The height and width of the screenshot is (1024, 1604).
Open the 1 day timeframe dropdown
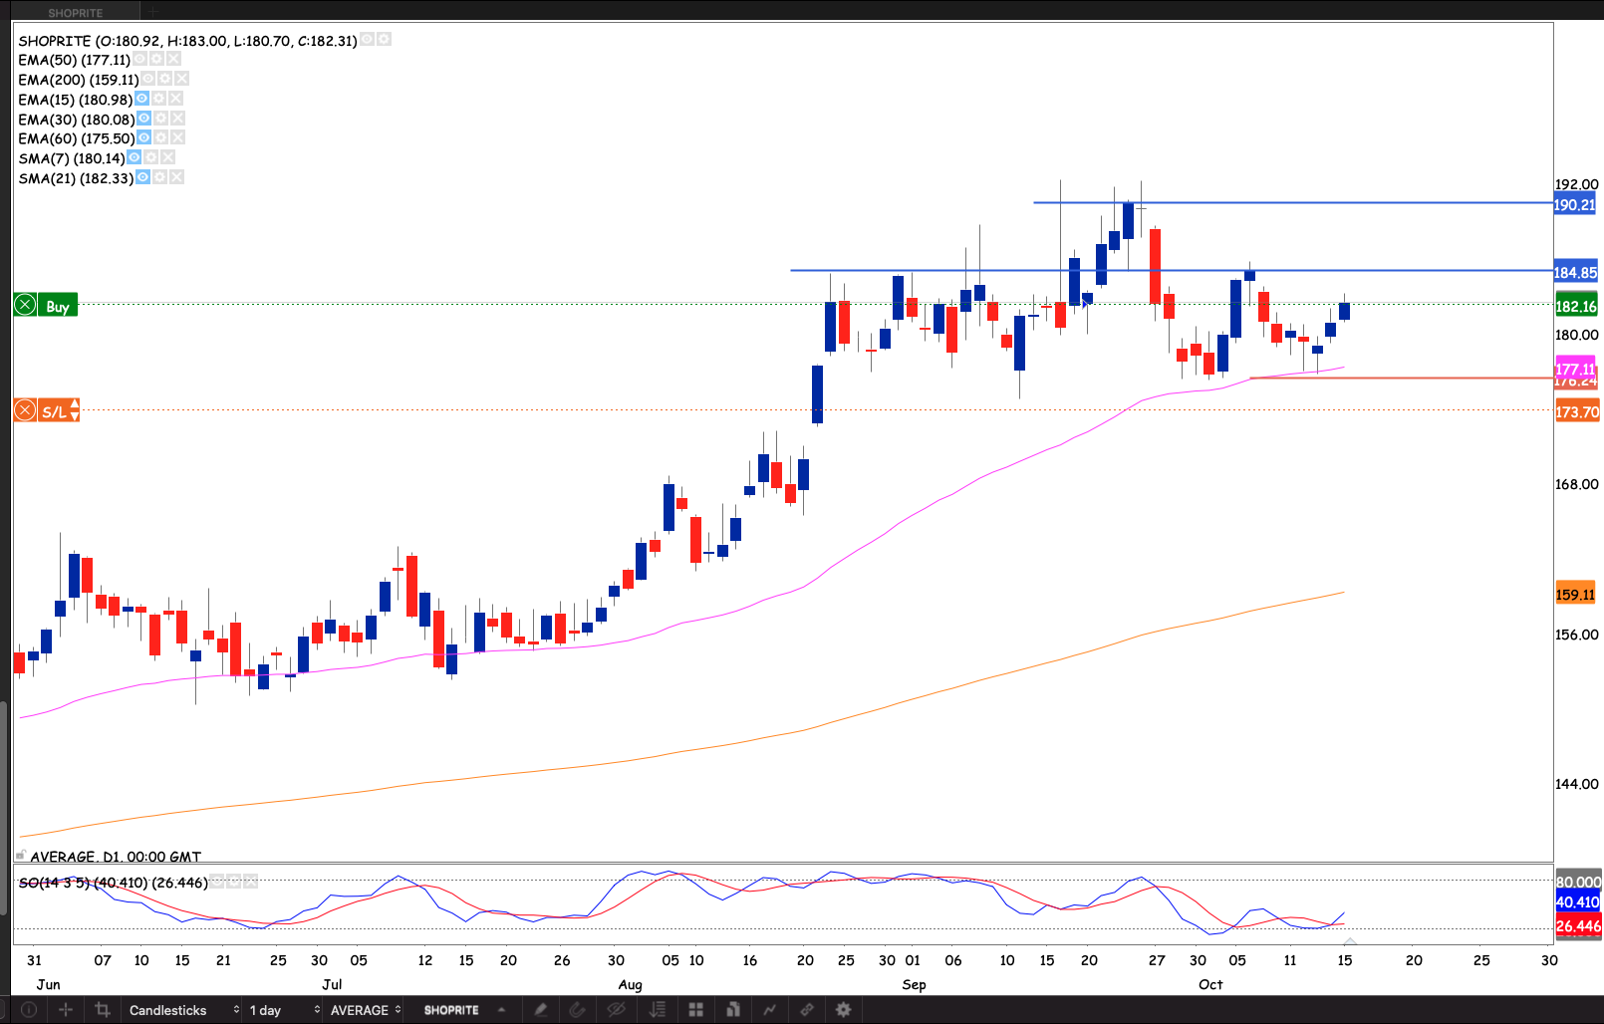pos(284,1010)
